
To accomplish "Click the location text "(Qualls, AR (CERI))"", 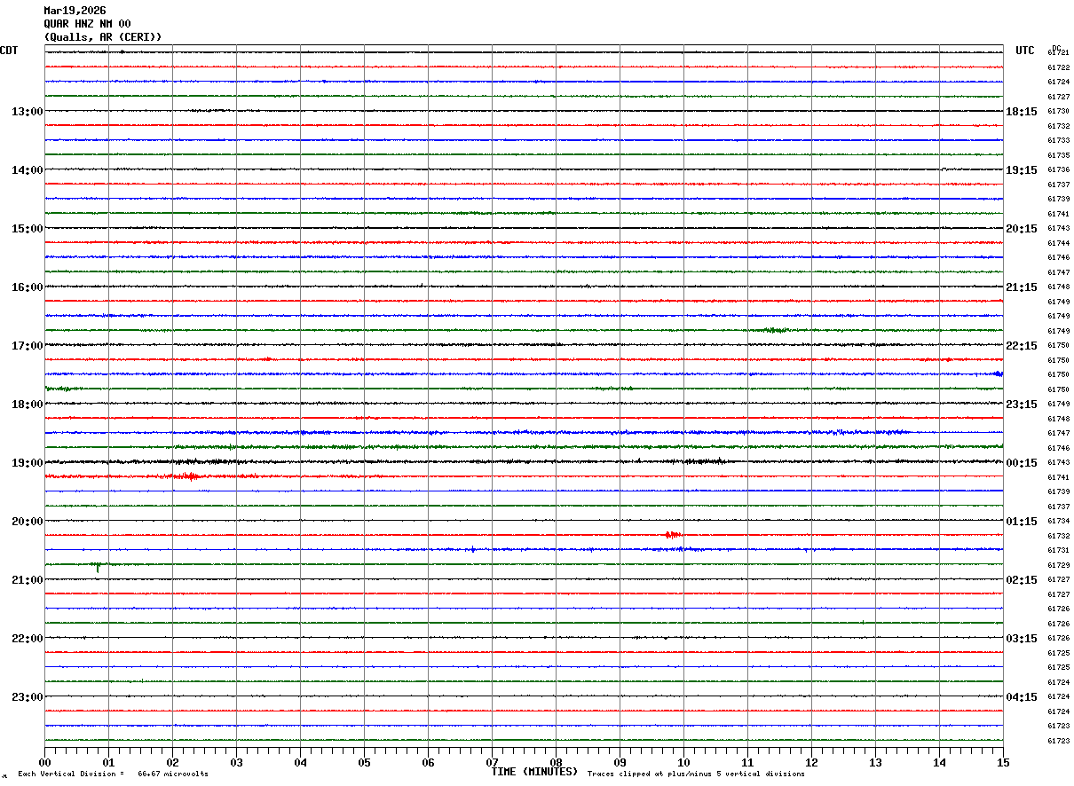I will coord(103,37).
